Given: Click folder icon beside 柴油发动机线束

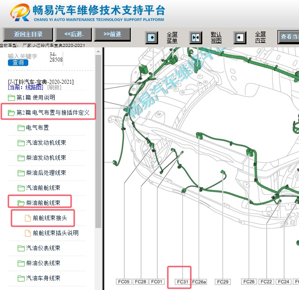Looking at the screenshot, I should (x=21, y=158).
